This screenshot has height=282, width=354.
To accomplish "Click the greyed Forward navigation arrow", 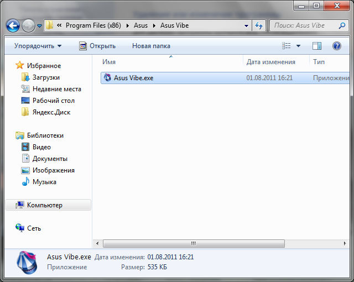I will (x=28, y=25).
